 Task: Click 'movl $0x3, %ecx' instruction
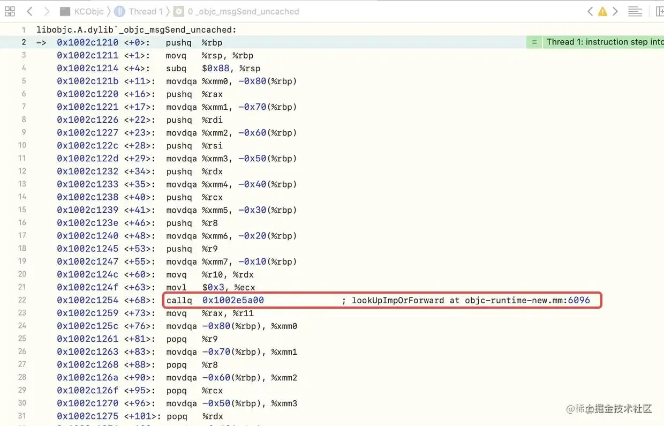tap(210, 287)
